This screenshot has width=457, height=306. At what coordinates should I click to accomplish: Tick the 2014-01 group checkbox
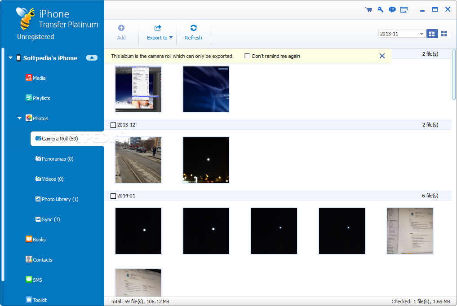click(113, 196)
